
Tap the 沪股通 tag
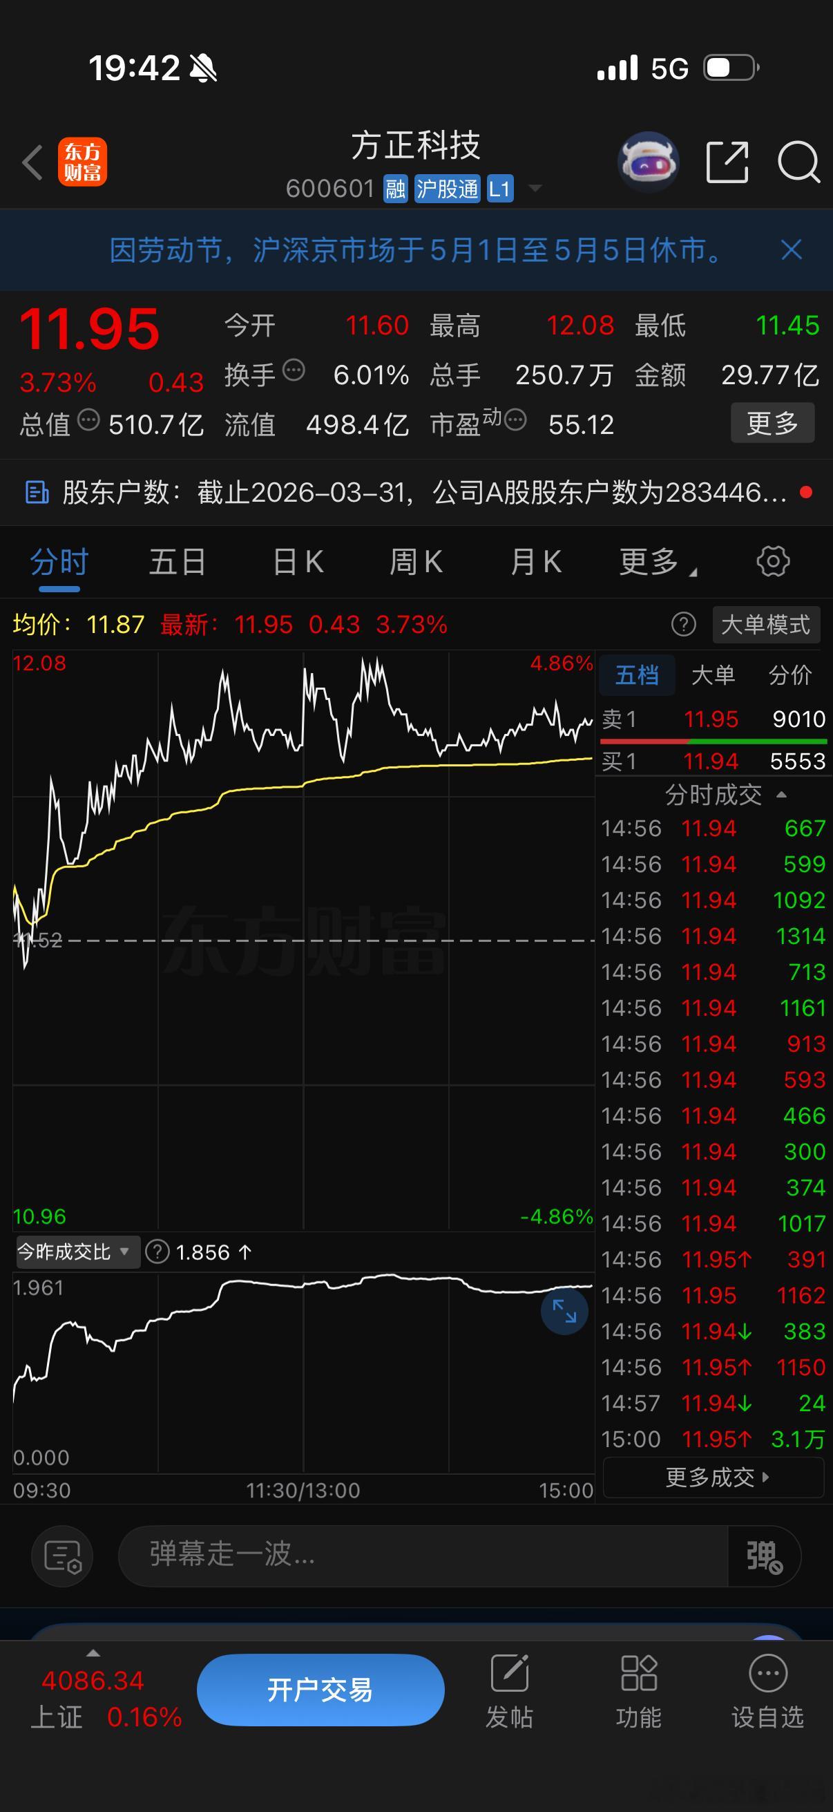[447, 189]
